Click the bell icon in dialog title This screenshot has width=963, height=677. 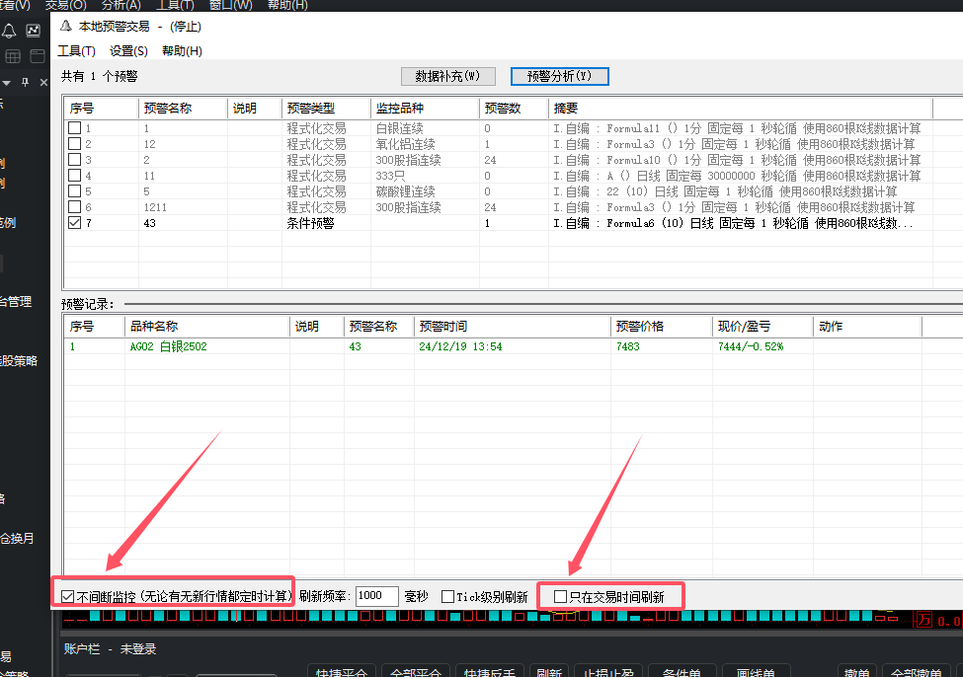pyautogui.click(x=66, y=27)
